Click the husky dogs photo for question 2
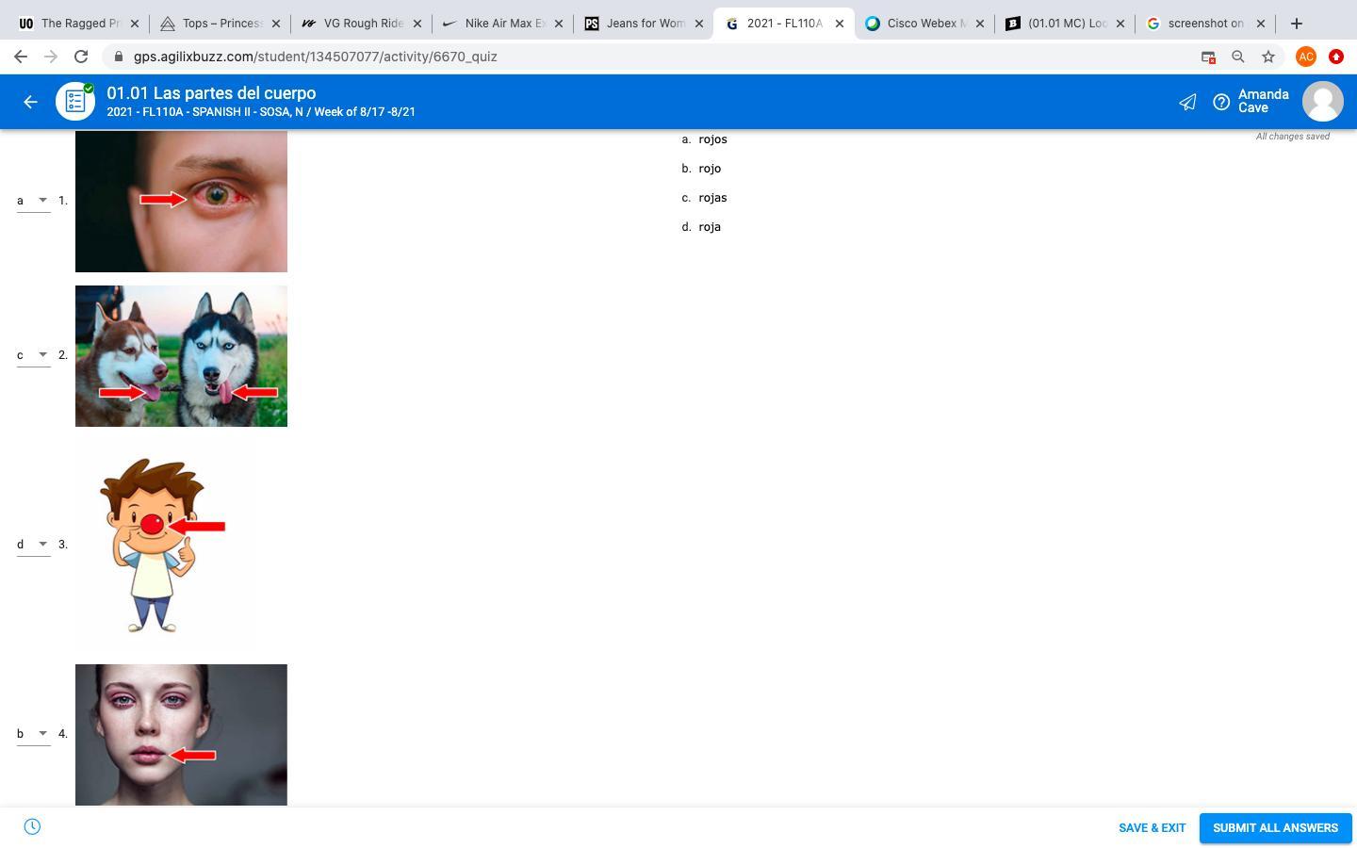The image size is (1357, 848). [x=181, y=356]
